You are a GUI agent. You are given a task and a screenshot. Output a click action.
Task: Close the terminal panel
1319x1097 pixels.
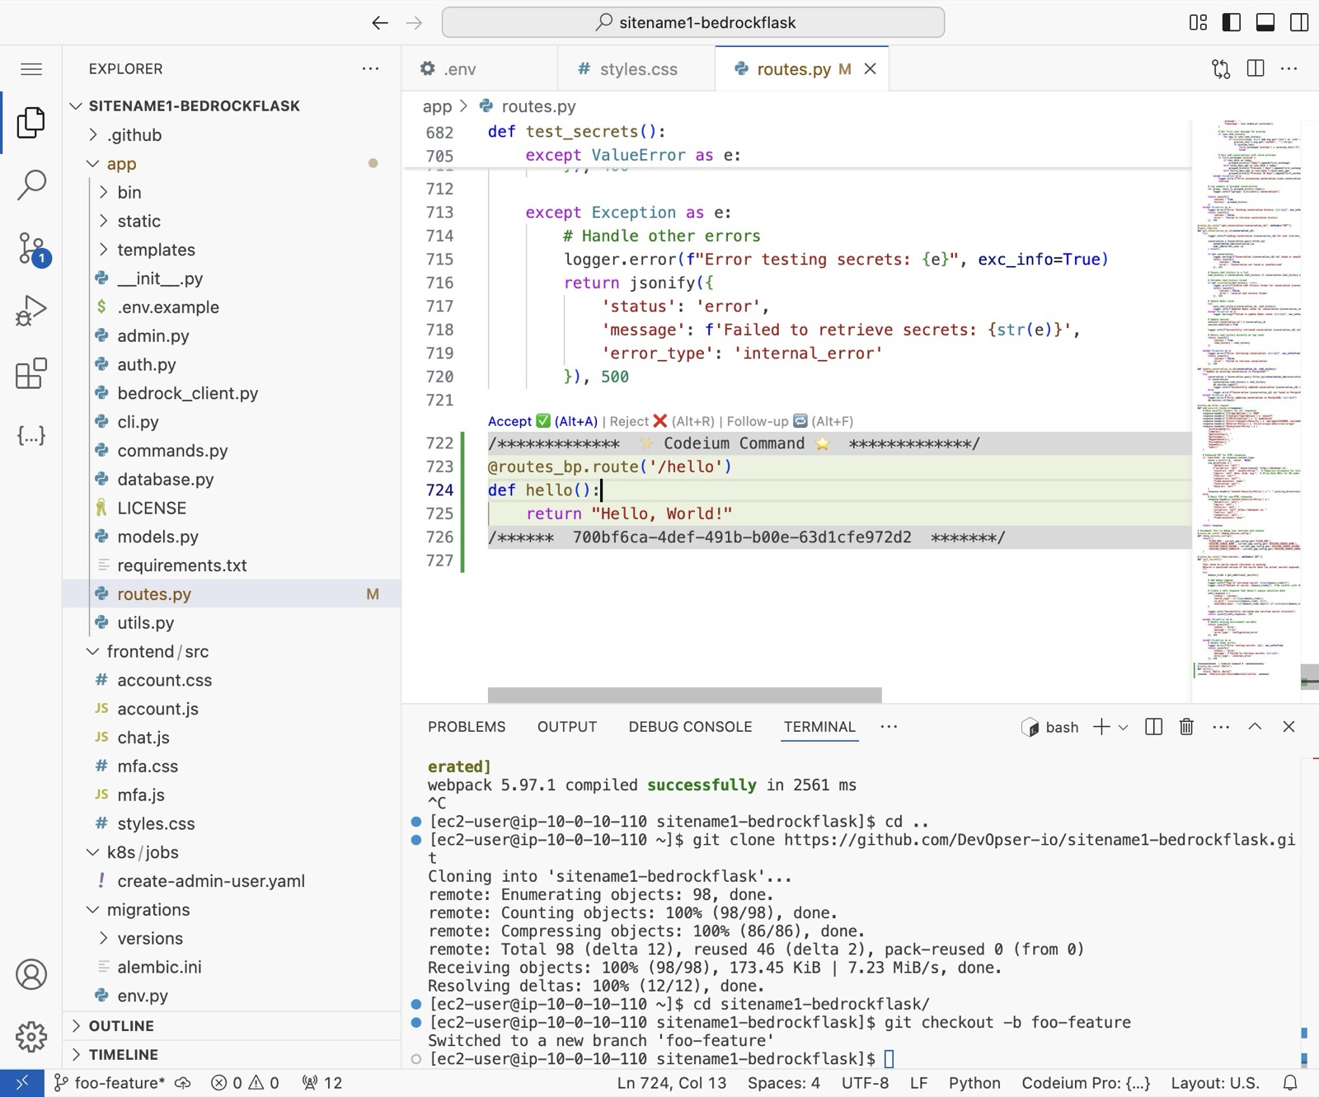1288,726
